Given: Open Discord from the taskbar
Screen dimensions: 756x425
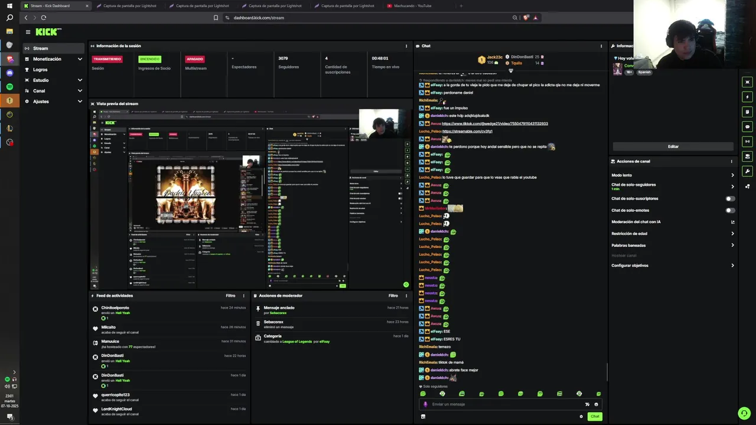Looking at the screenshot, I should pyautogui.click(x=9, y=73).
